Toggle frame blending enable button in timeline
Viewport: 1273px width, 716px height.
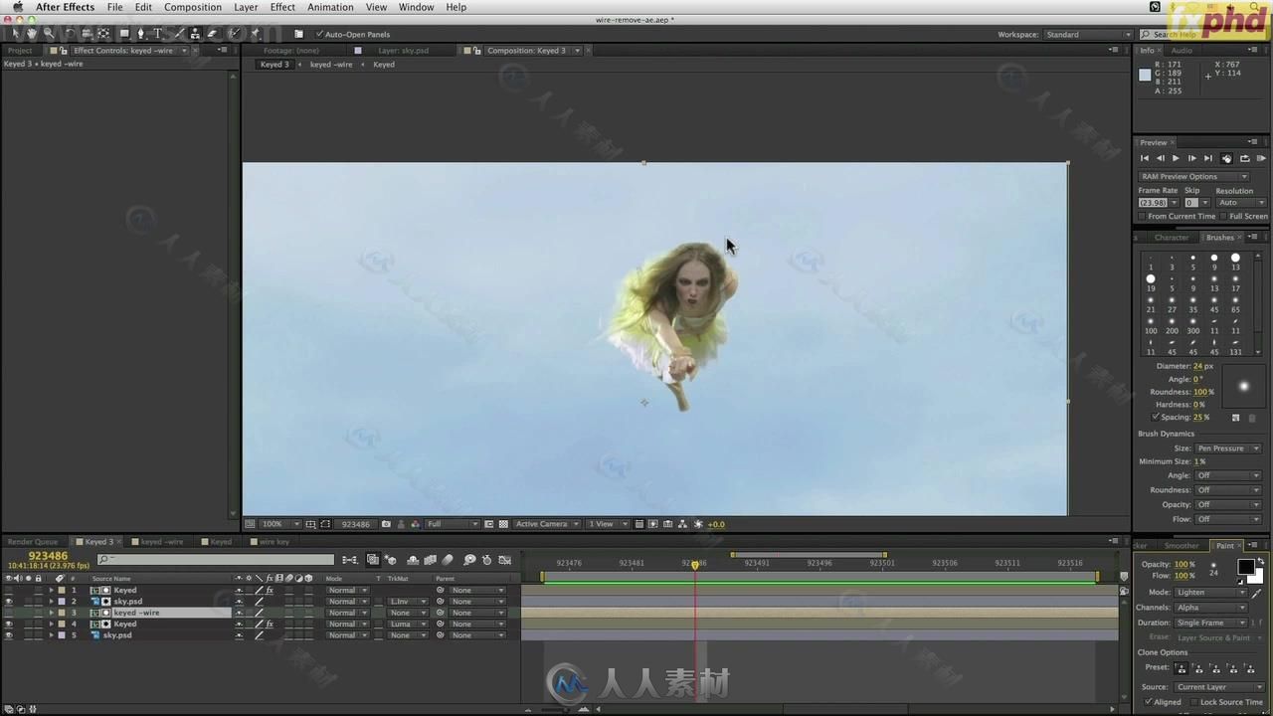(430, 560)
